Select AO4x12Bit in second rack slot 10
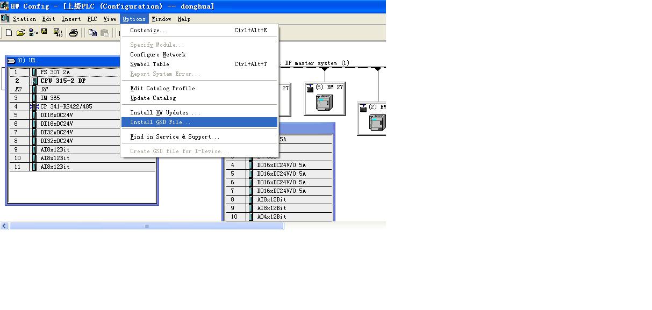Viewport: 652px width, 310px height. click(x=280, y=217)
